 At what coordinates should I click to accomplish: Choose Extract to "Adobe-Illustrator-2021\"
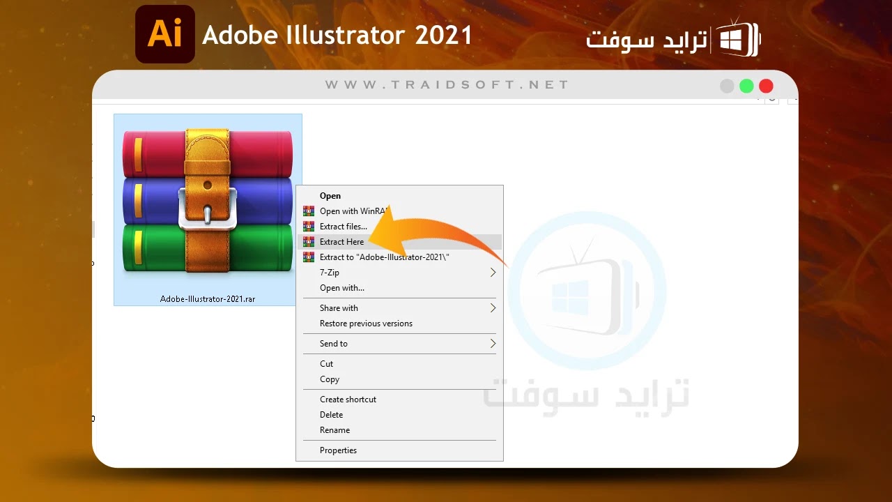(399, 257)
